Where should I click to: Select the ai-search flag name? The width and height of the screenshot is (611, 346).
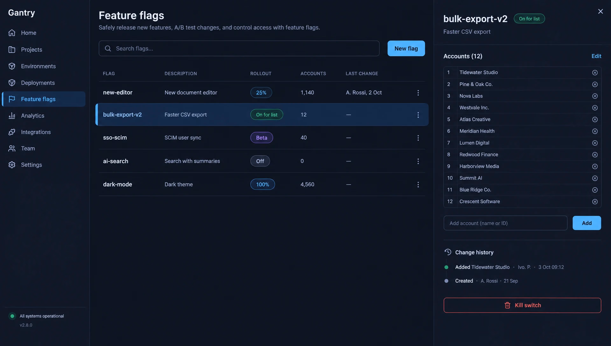116,161
